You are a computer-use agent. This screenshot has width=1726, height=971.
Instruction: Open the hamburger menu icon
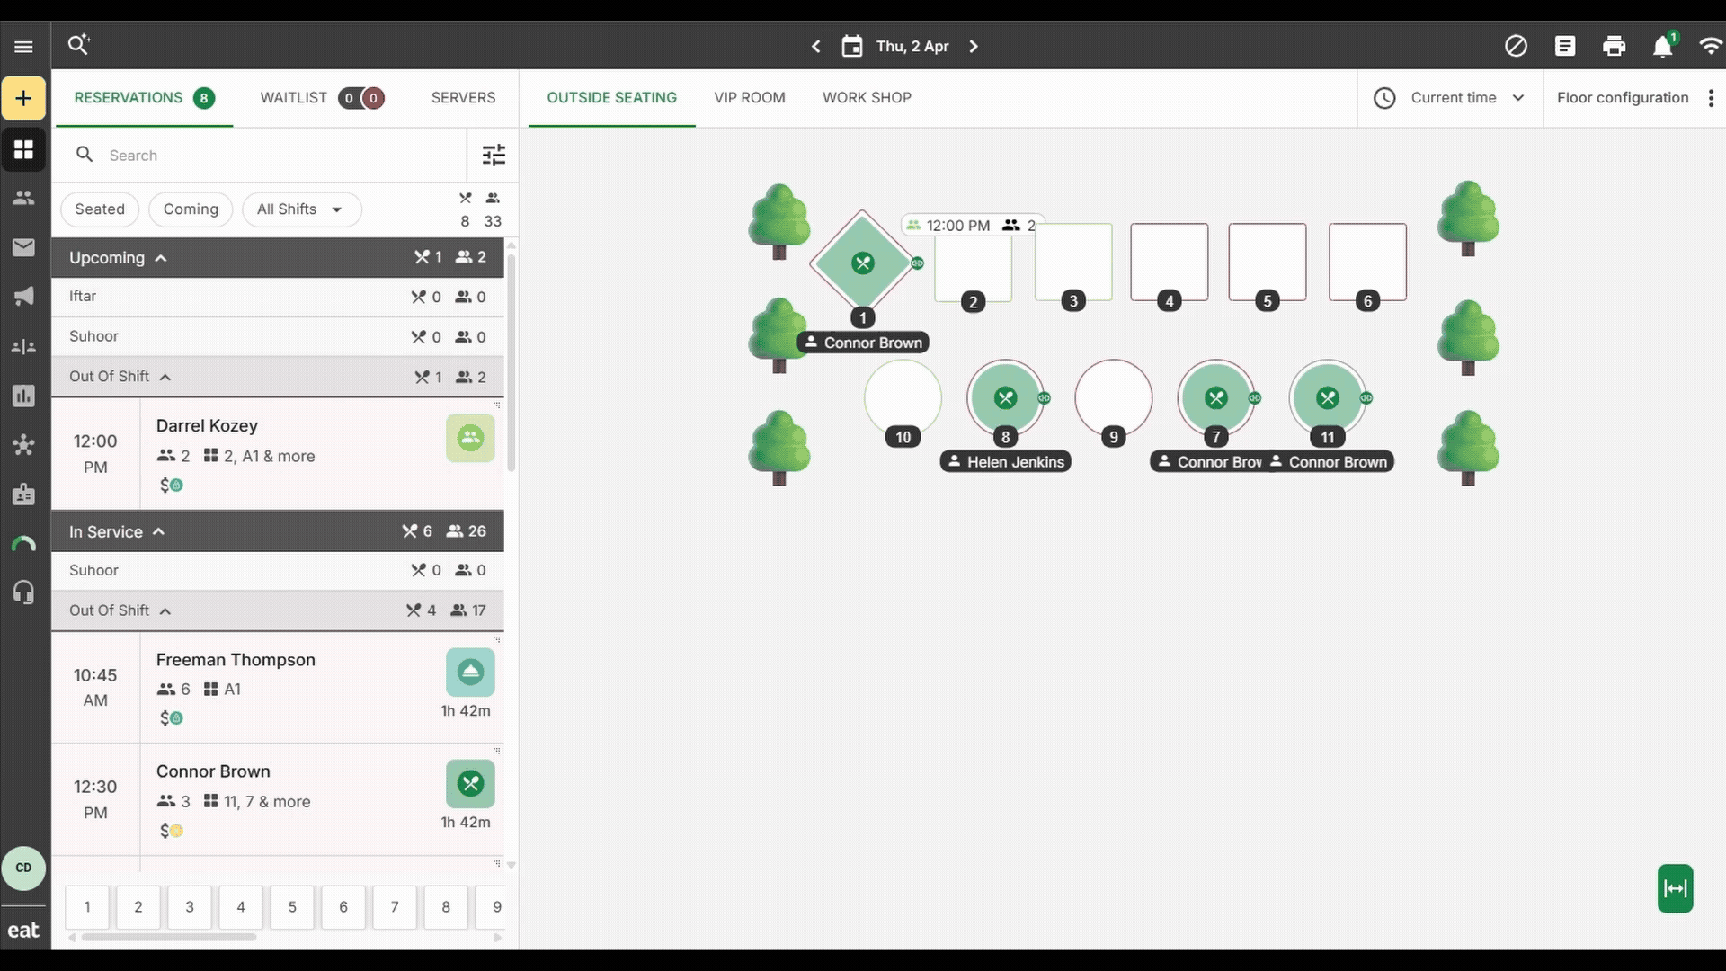(23, 47)
